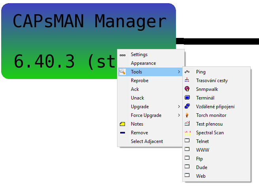Select Ack in the context menu
This screenshot has width=259, height=188.
pyautogui.click(x=150, y=89)
